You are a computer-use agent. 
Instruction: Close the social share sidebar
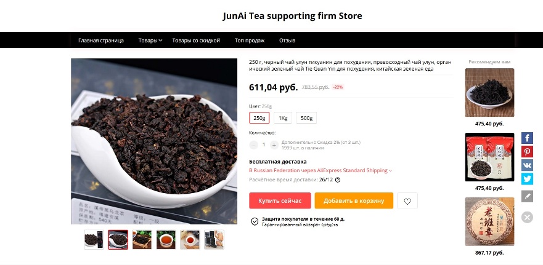(x=527, y=217)
